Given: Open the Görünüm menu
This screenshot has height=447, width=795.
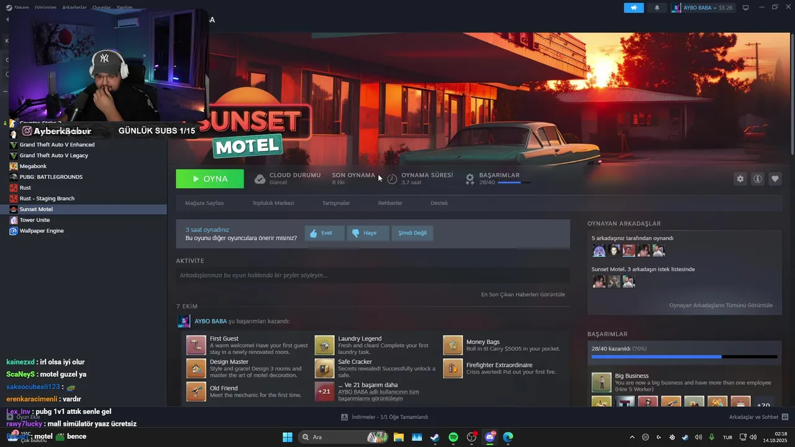Looking at the screenshot, I should 45,7.
